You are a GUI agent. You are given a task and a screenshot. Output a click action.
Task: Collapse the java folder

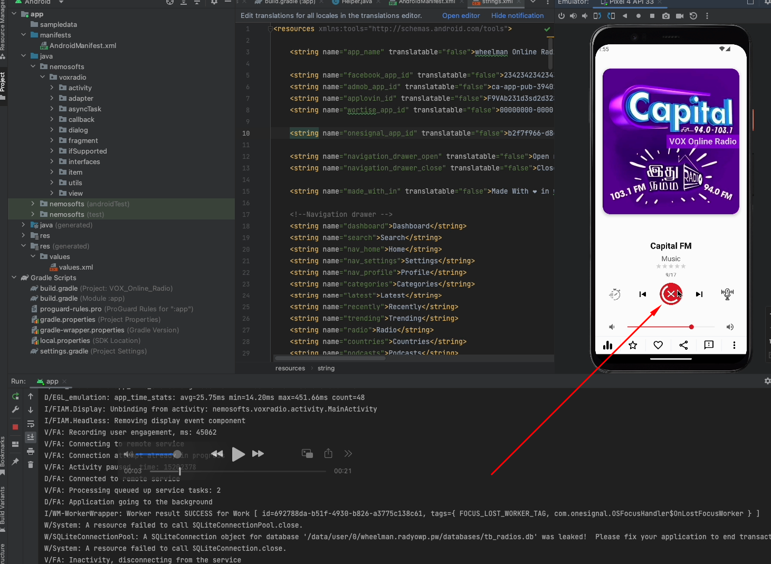24,56
